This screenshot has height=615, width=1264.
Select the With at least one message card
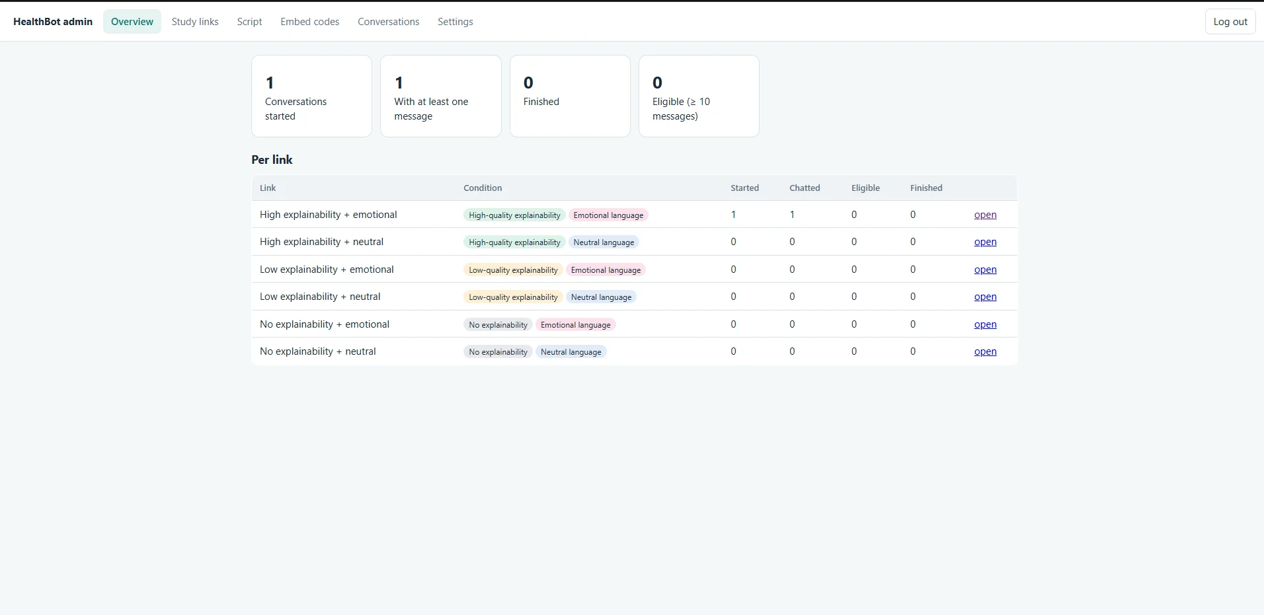click(x=441, y=96)
